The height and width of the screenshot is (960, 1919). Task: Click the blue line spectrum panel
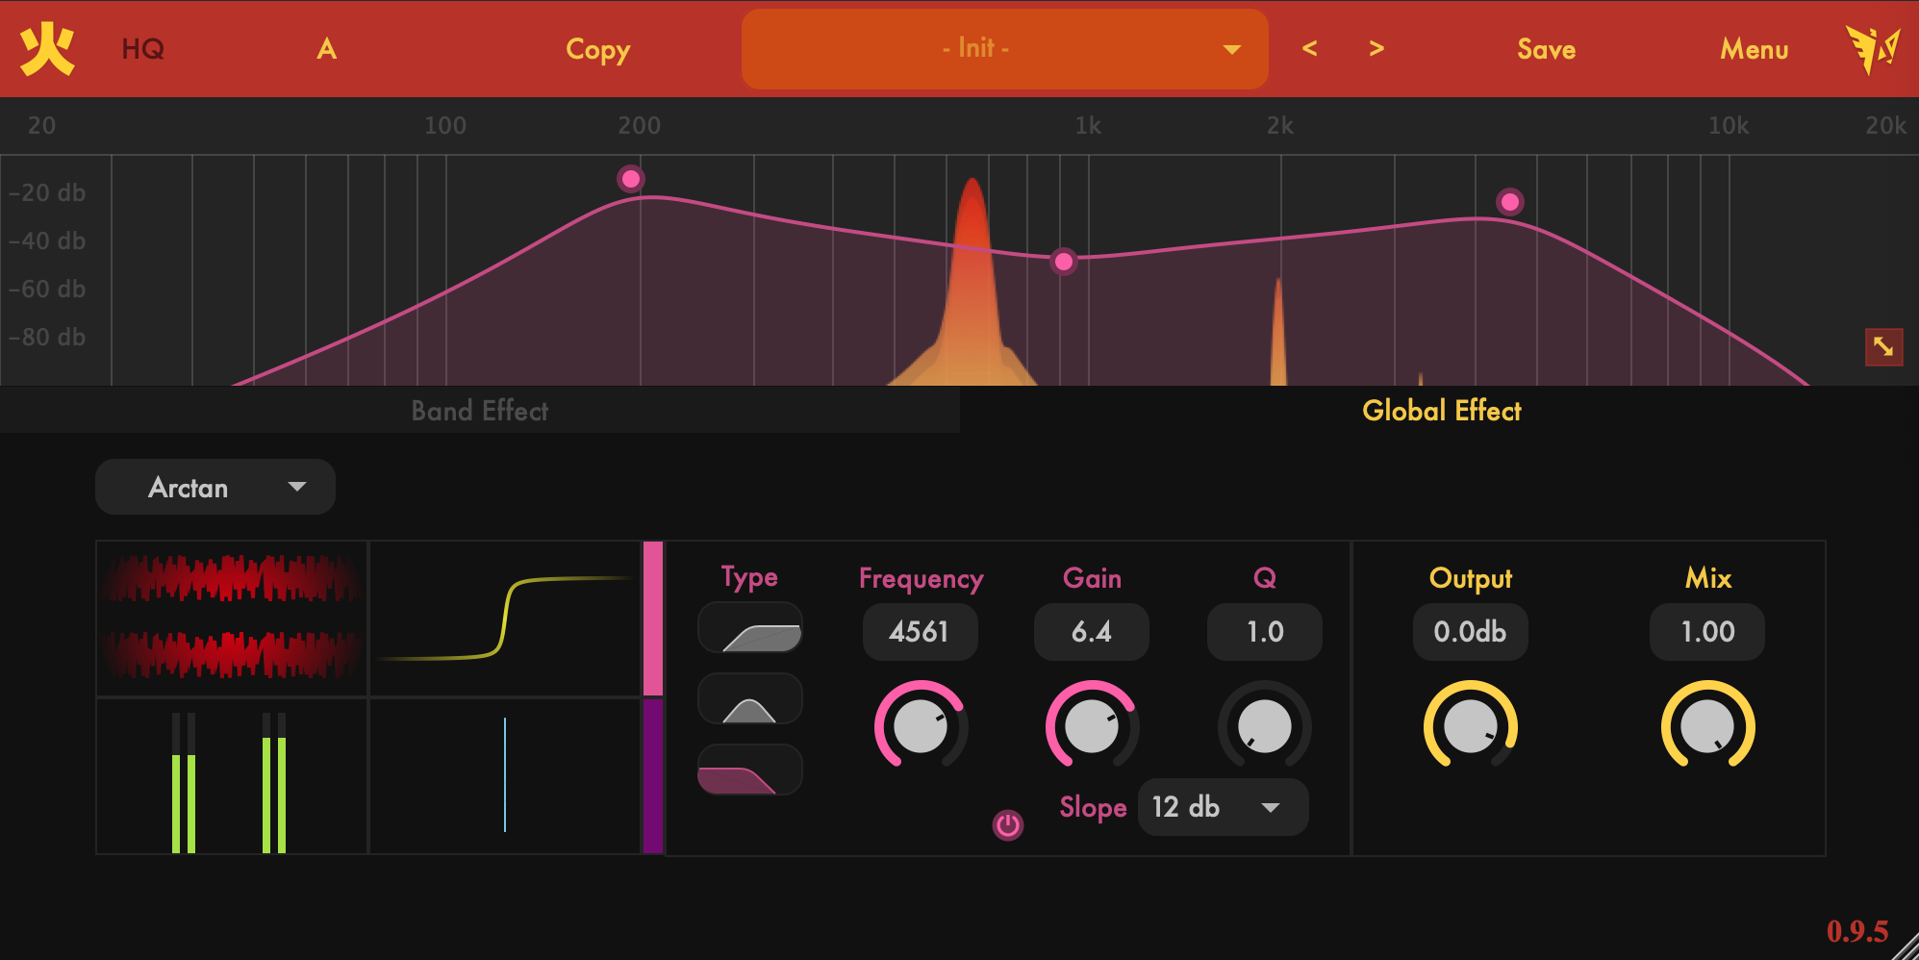[505, 777]
